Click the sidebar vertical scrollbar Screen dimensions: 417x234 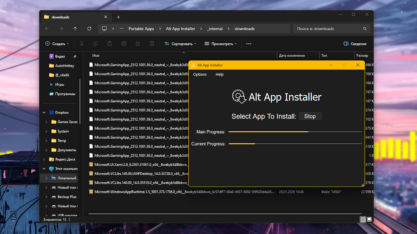[x=80, y=102]
